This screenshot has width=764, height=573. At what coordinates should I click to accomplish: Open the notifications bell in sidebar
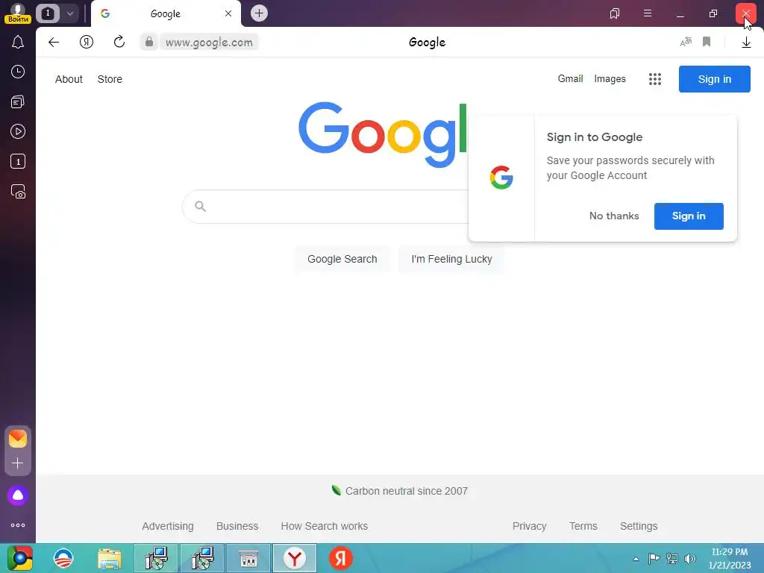point(18,42)
